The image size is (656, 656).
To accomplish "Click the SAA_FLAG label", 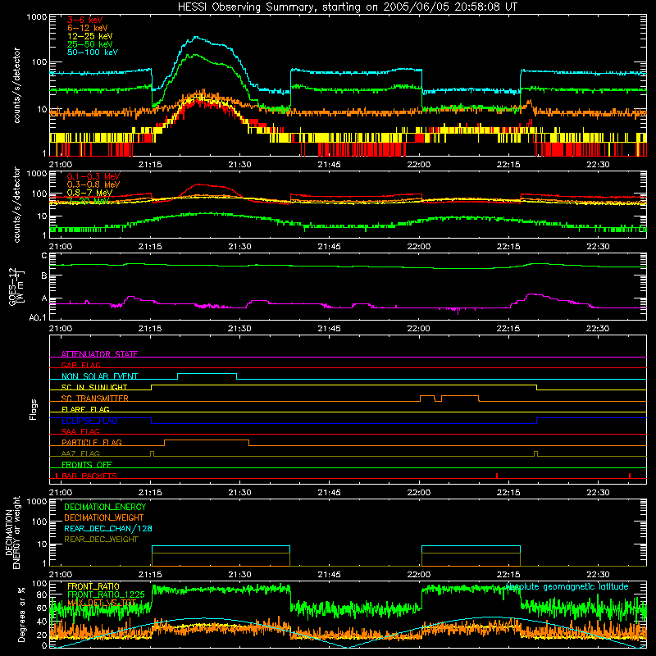I will [80, 431].
